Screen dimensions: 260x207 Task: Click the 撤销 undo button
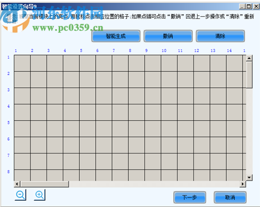pos(168,36)
